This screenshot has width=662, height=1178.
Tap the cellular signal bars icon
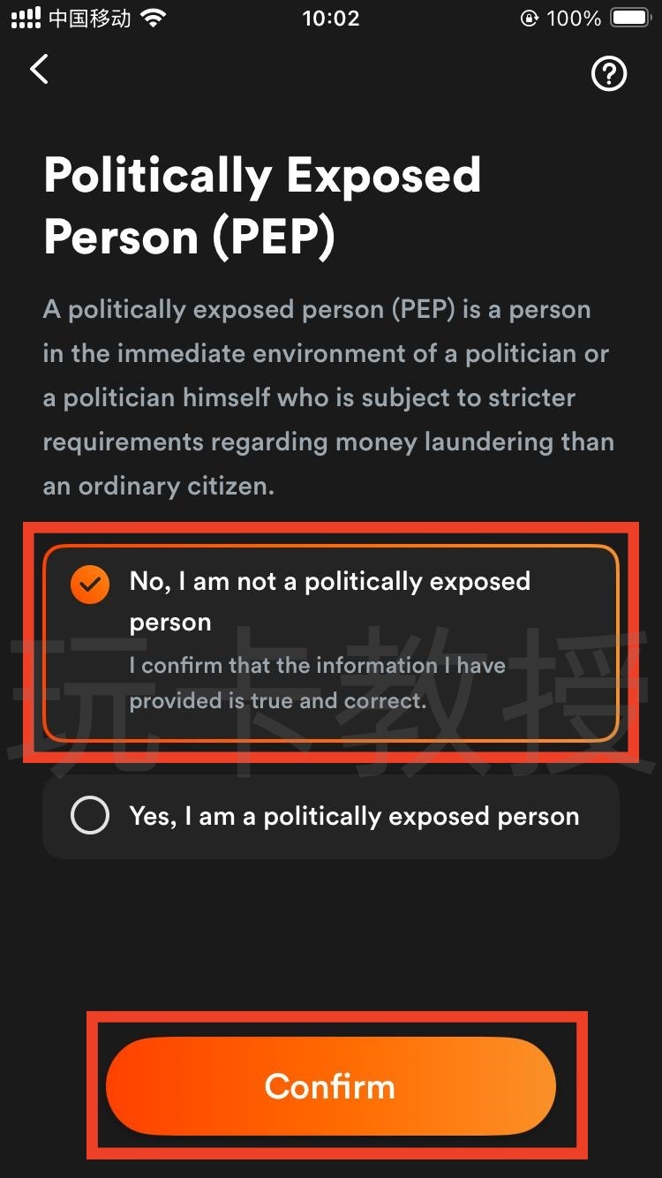[x=24, y=16]
